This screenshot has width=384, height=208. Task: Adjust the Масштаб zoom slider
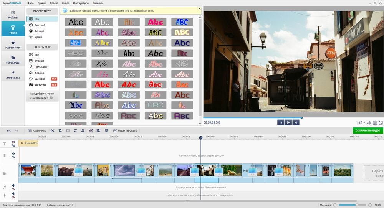(x=353, y=205)
